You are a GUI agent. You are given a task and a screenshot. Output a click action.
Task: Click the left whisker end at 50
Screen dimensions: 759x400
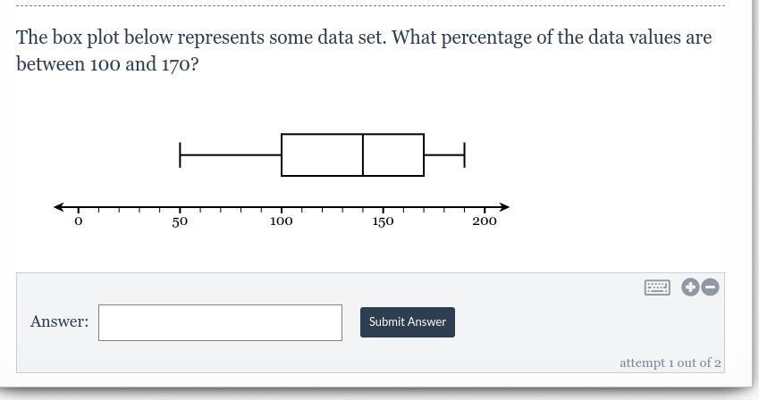click(x=180, y=155)
